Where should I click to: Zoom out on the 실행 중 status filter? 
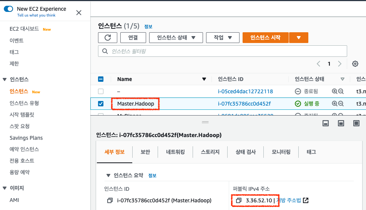[341, 104]
